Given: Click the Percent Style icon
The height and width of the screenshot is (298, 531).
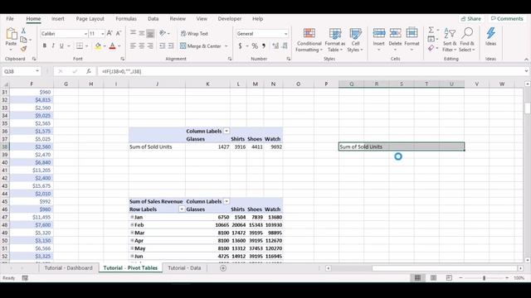Looking at the screenshot, I should tap(255, 46).
